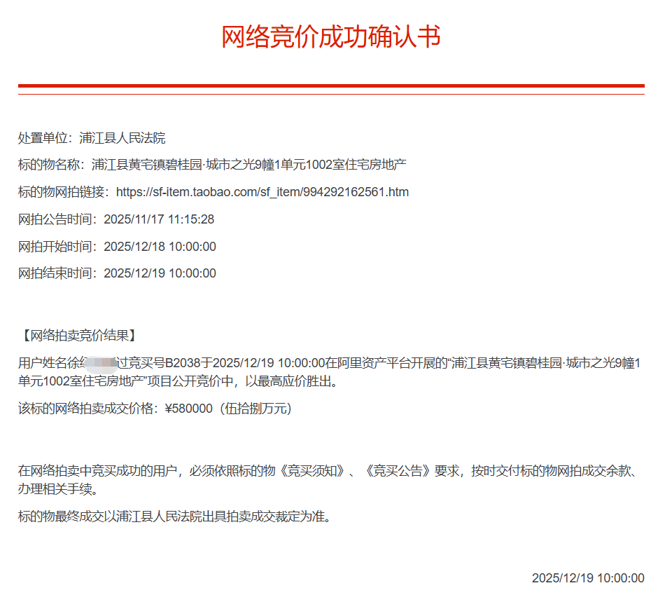The image size is (658, 595).
Task: Click the red divider line under title
Action: click(330, 87)
